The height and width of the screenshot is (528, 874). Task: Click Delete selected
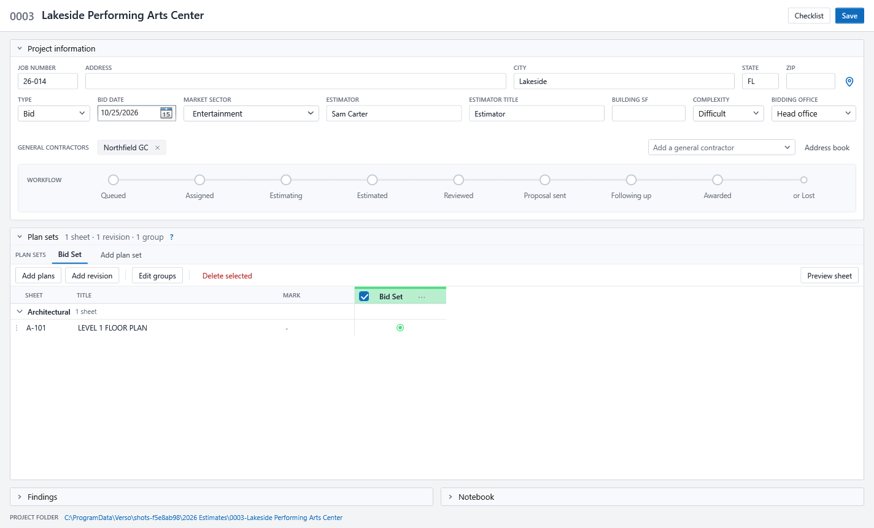(x=227, y=276)
